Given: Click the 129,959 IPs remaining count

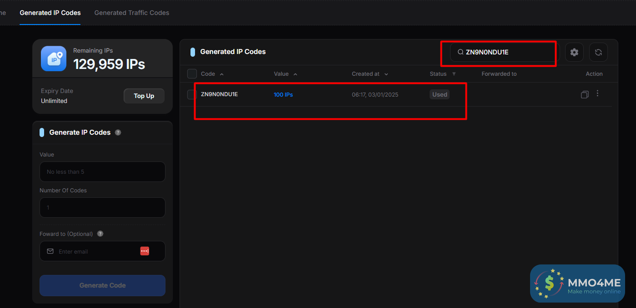Looking at the screenshot, I should click(x=109, y=64).
